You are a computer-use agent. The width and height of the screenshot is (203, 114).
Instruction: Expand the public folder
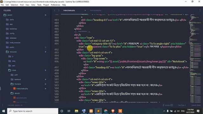click(12, 47)
